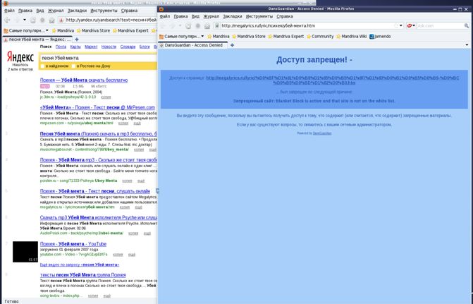Click megalyrics URL address field
The image size is (473, 304).
coord(306,26)
